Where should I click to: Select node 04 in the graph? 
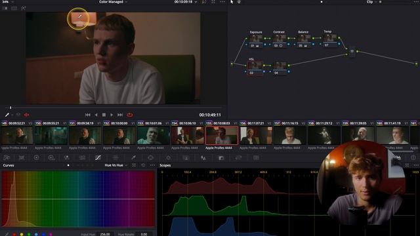pos(280,68)
